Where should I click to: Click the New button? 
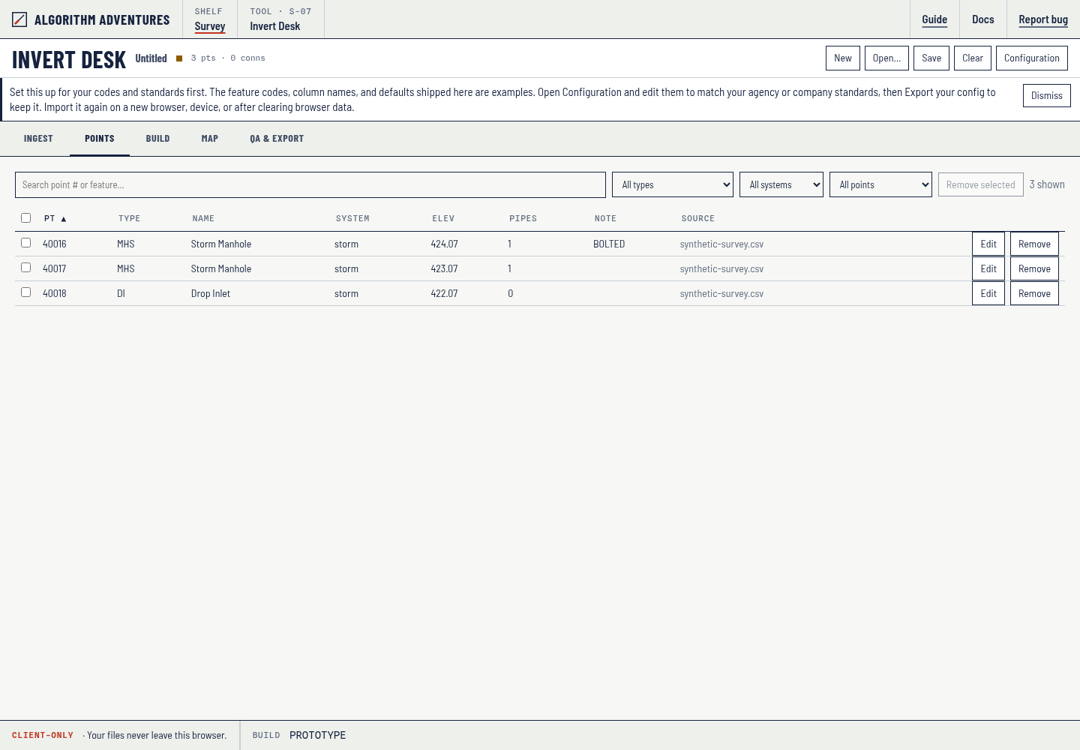tap(843, 58)
